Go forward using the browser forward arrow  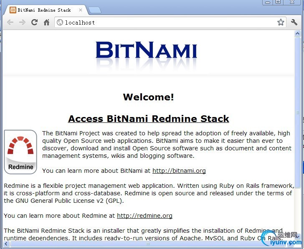22,22
